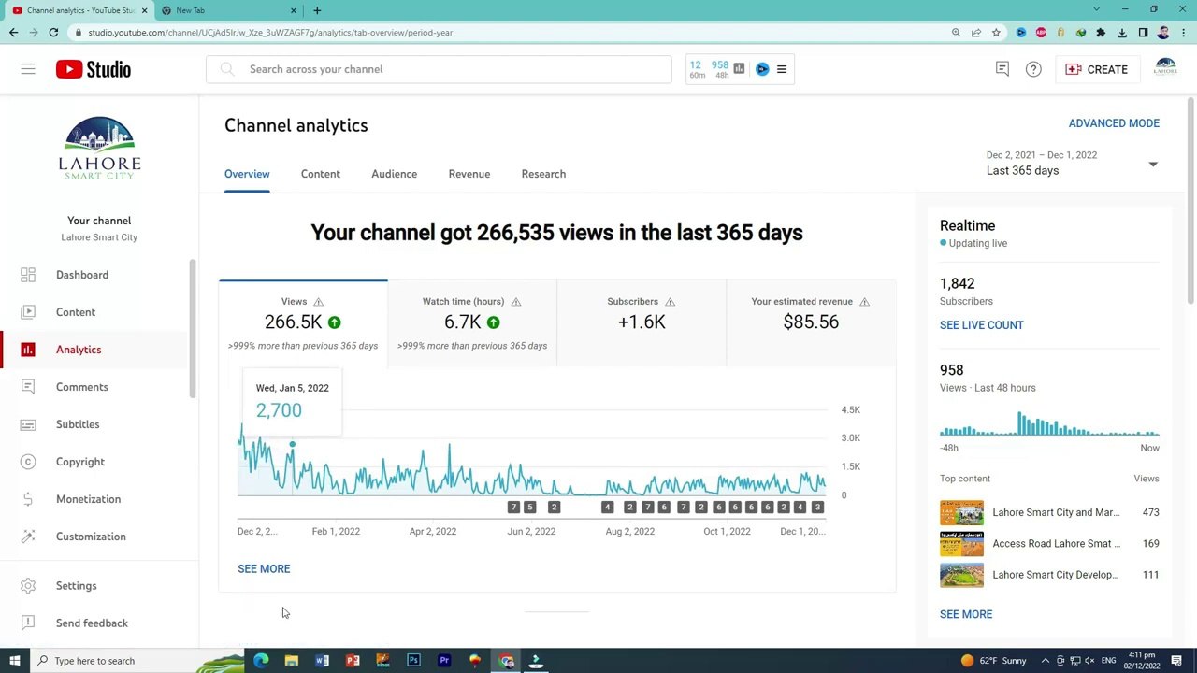This screenshot has width=1197, height=673.
Task: Open the Chrome three-dot menu
Action: pyautogui.click(x=1183, y=33)
